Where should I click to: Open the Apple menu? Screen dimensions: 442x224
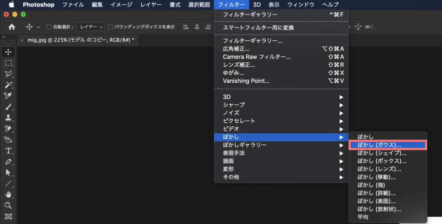[x=12, y=4]
